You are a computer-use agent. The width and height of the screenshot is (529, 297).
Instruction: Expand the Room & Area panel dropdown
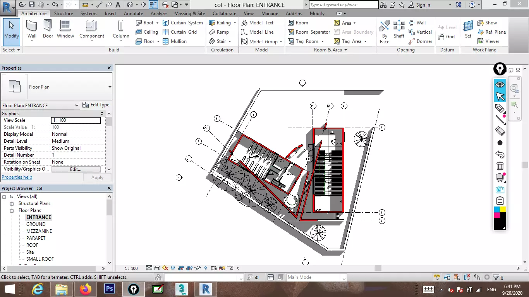(x=346, y=50)
